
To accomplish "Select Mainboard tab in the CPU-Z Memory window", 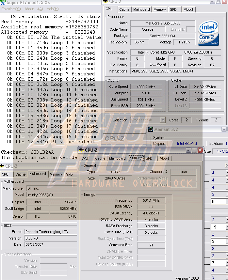I will [117, 158].
